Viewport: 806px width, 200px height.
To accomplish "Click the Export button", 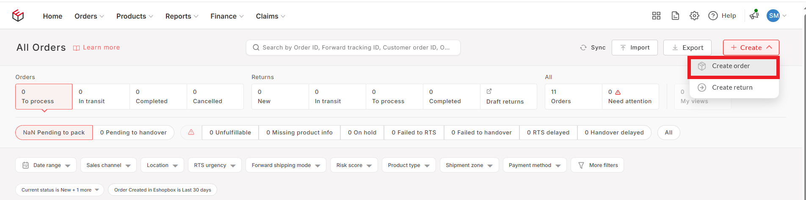I will [x=687, y=48].
